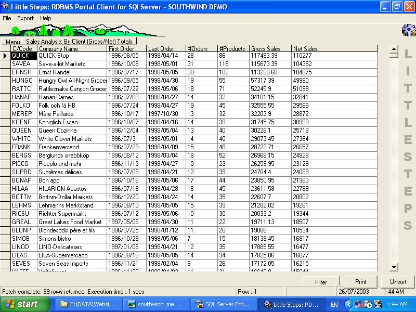Image resolution: width=416 pixels, height=312 pixels.
Task: Open the Help menu
Action: pos(46,18)
